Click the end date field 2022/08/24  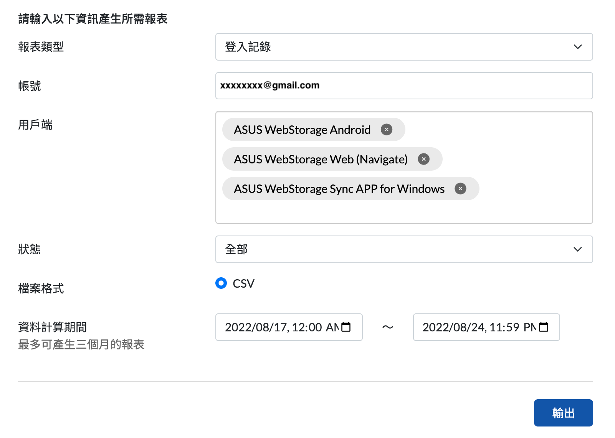click(x=486, y=327)
